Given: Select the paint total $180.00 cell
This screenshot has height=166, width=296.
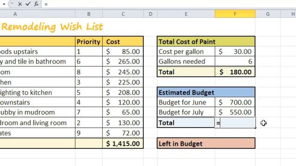Looking at the screenshot, I should [x=235, y=72].
